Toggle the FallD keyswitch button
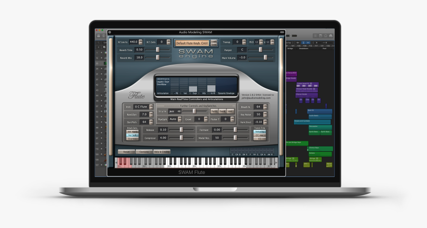The width and height of the screenshot is (427, 228). pyautogui.click(x=214, y=111)
